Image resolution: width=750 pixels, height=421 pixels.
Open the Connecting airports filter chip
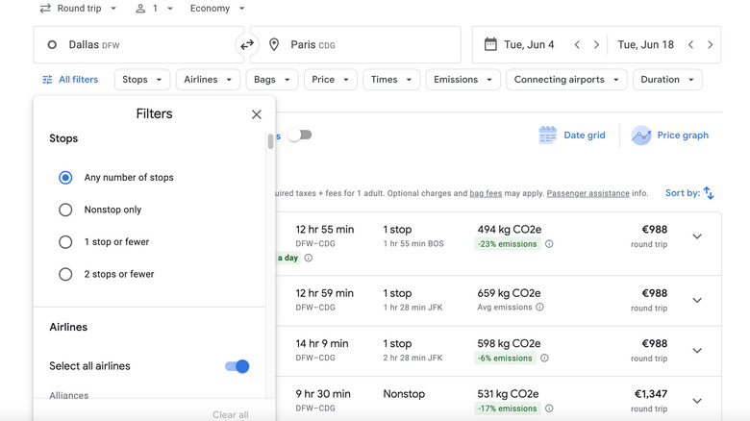[567, 80]
